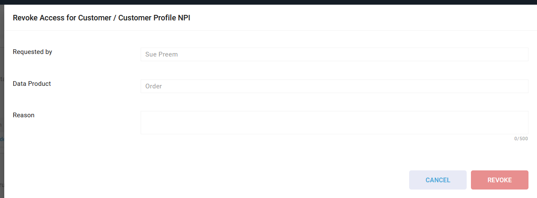Focus the Reason text area
The height and width of the screenshot is (198, 537).
(334, 122)
